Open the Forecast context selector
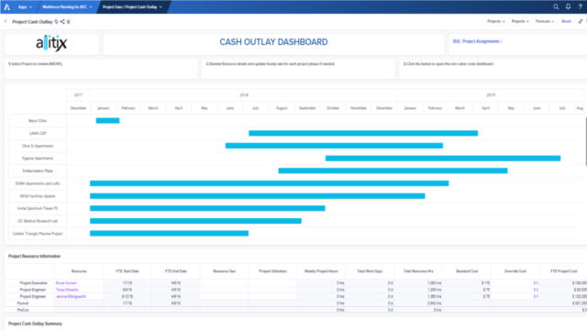 544,21
